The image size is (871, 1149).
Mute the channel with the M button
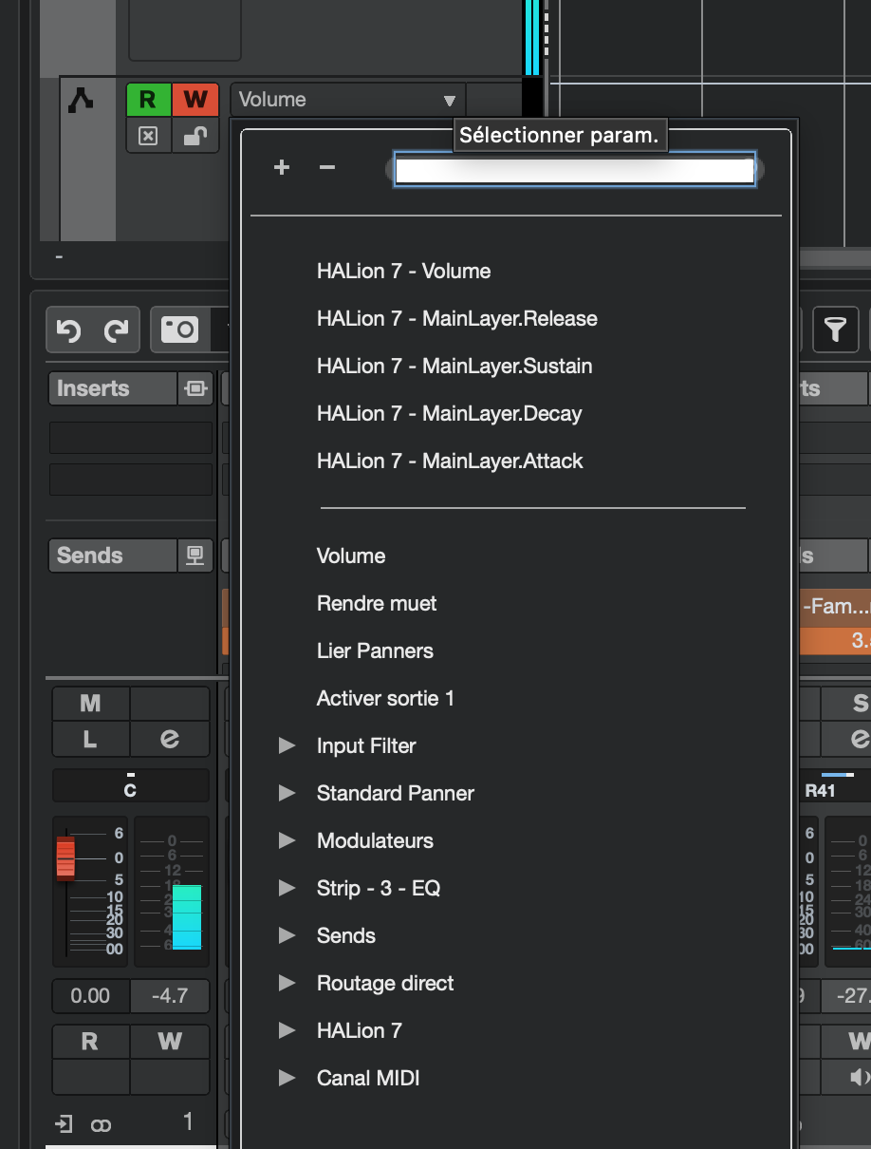pos(90,704)
